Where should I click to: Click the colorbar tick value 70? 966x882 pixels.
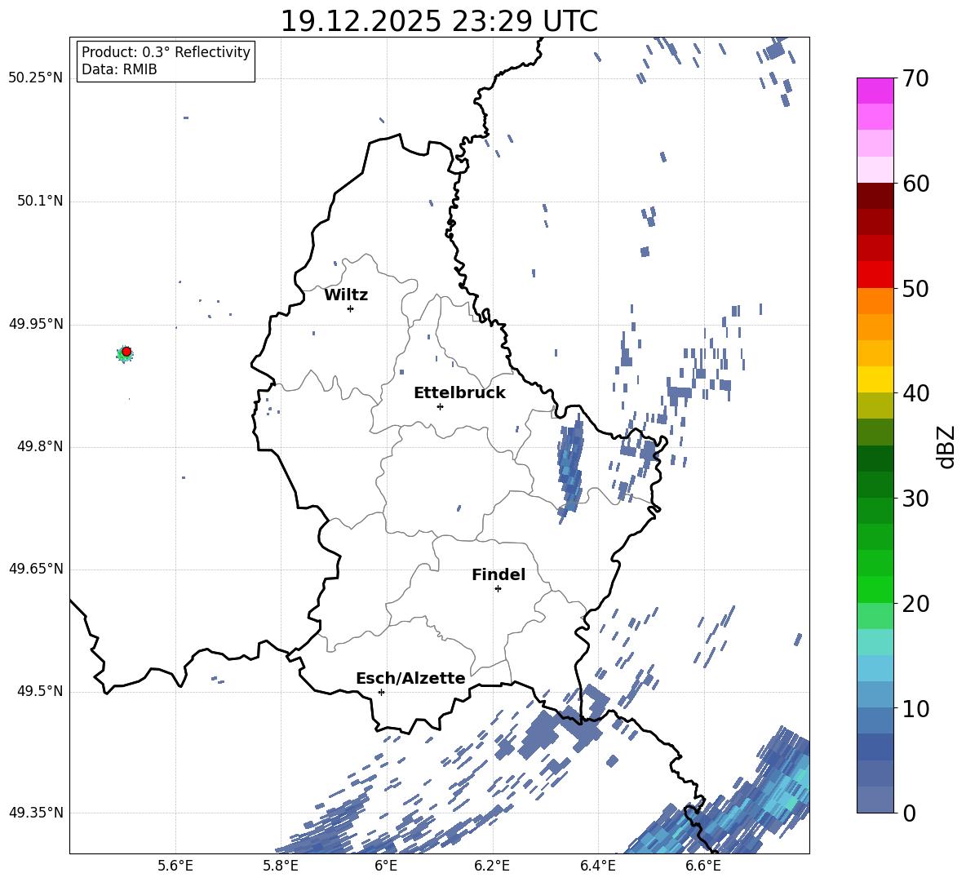915,78
